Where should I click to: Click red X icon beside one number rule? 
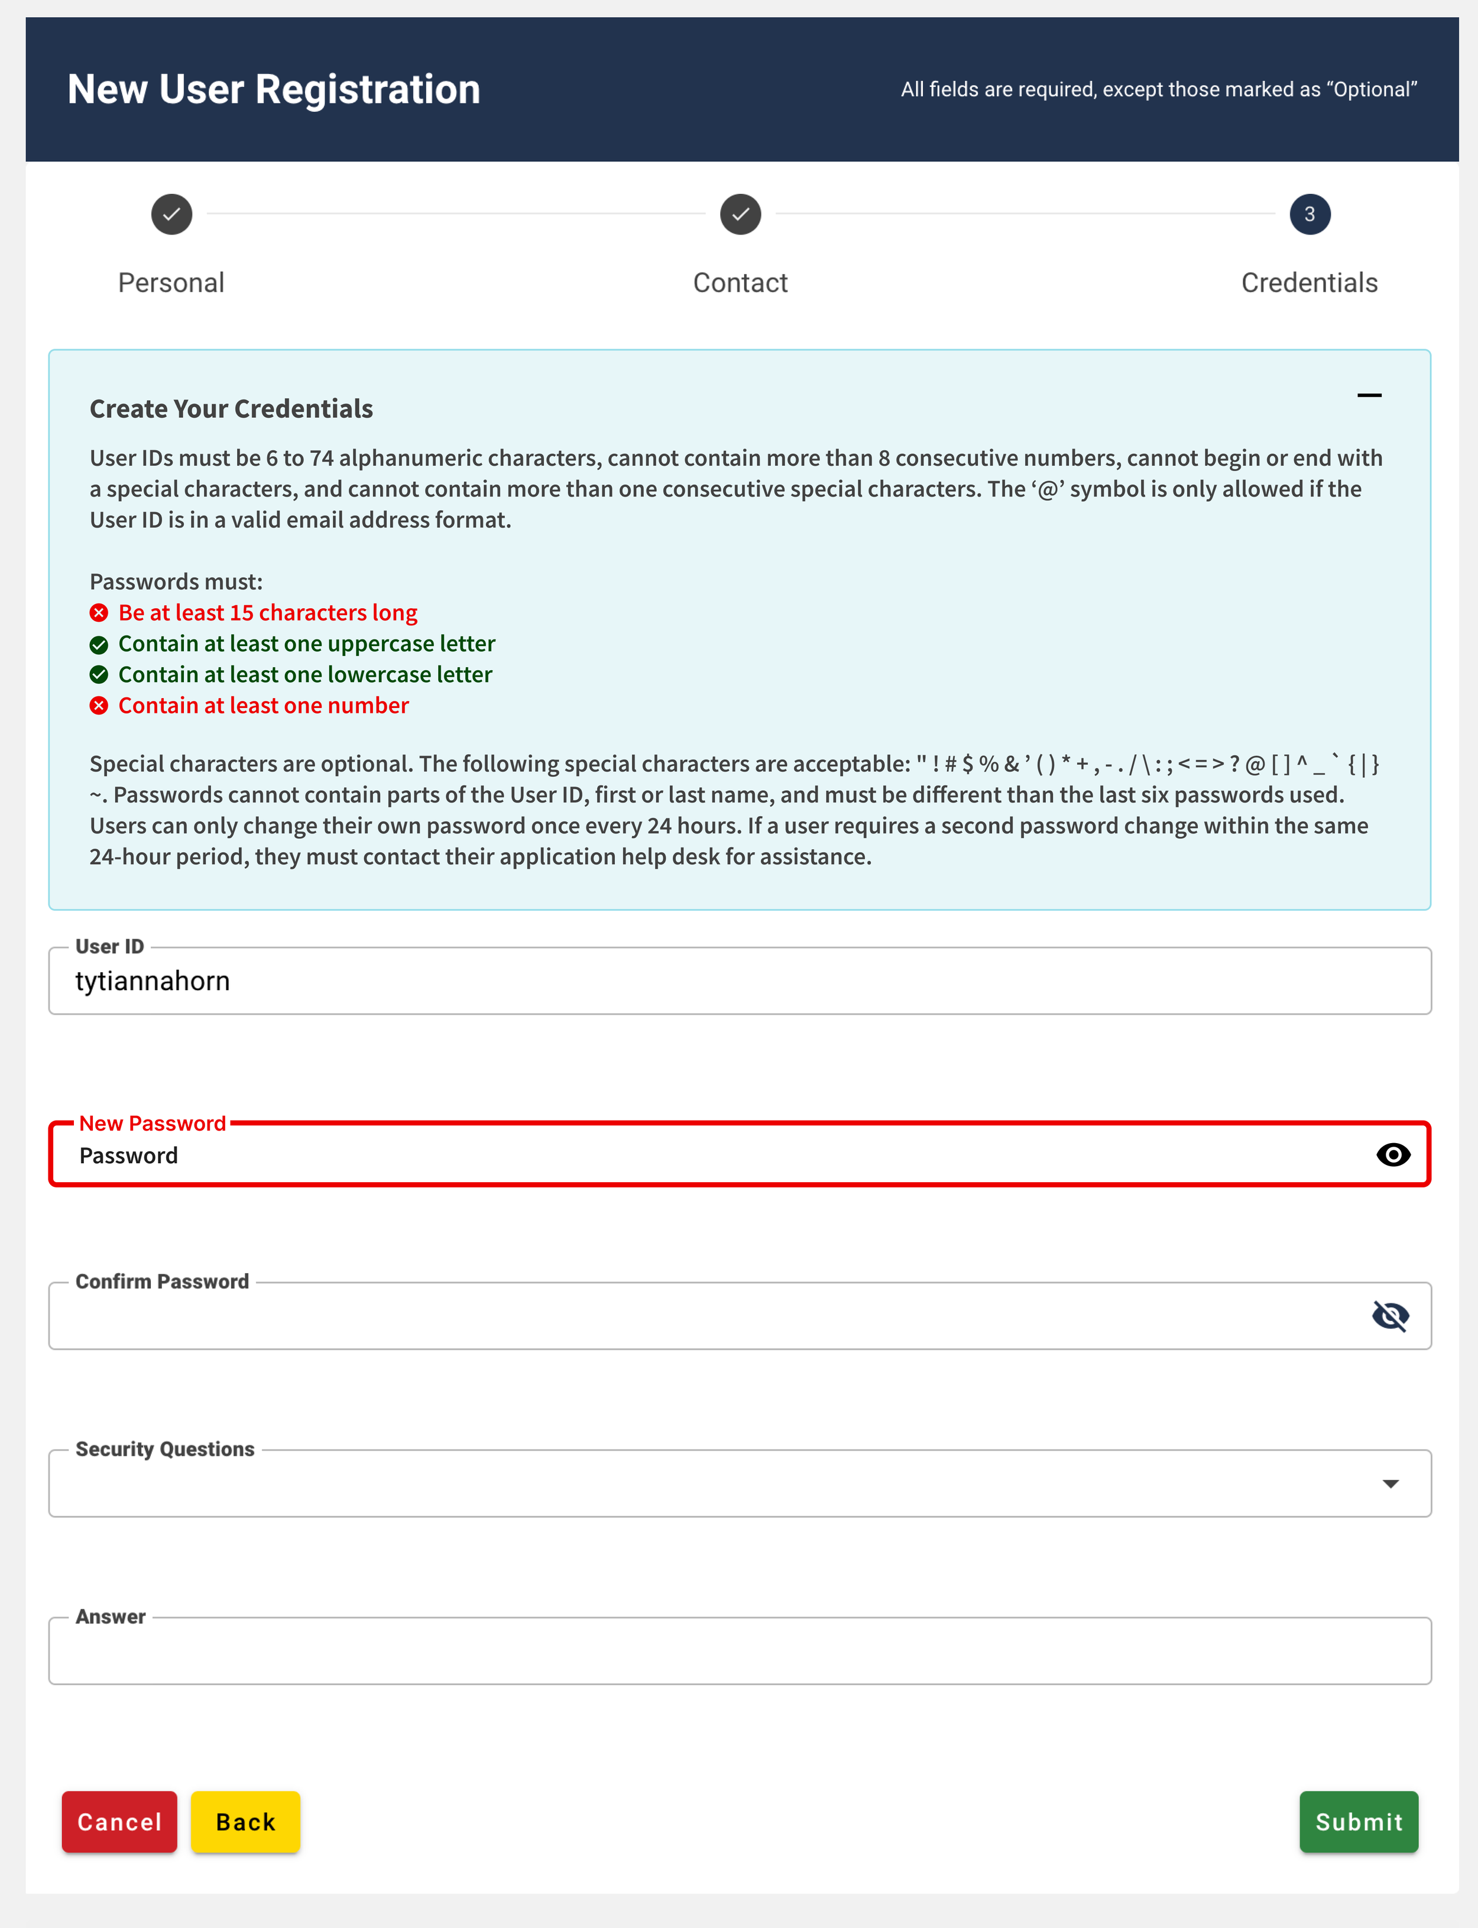point(99,705)
